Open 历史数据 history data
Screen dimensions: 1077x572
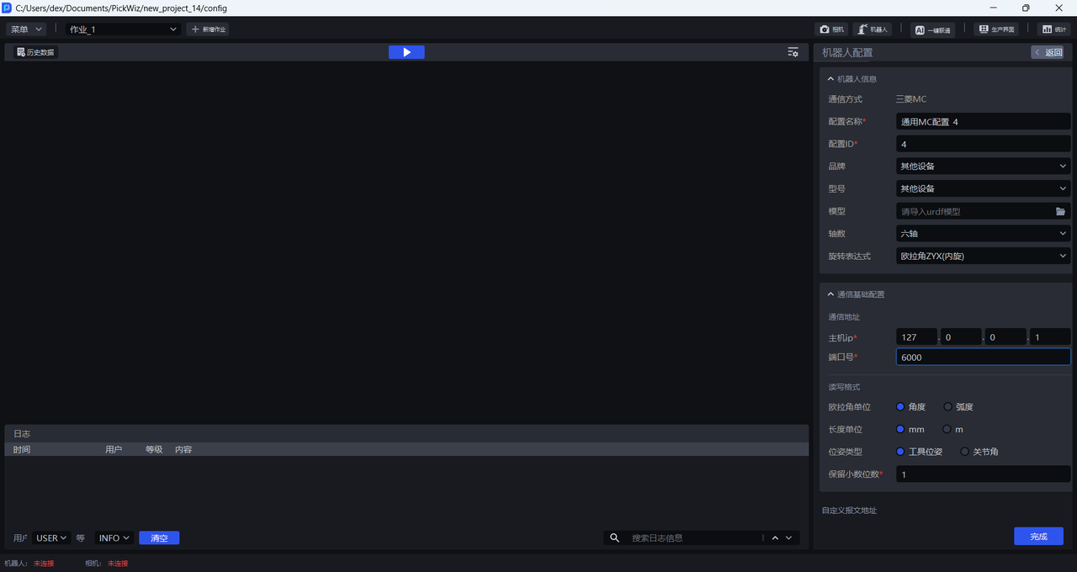click(x=35, y=52)
